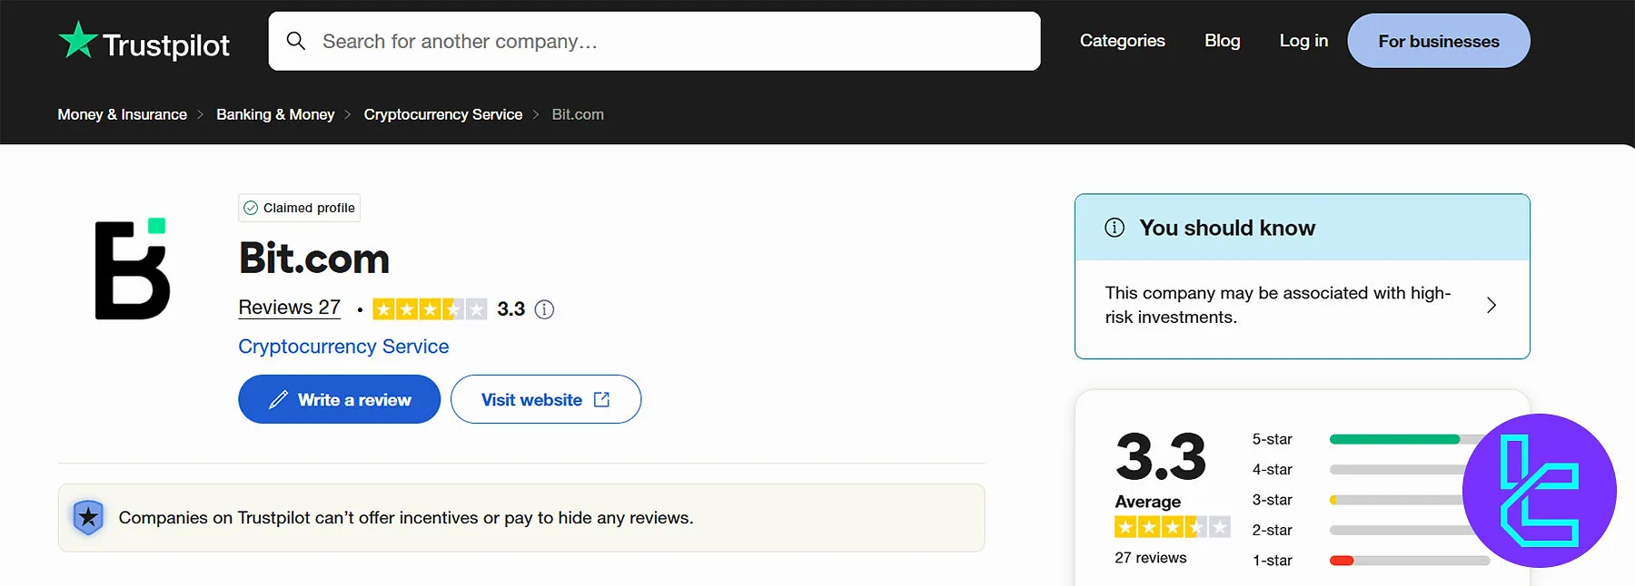Open the Log in page
The width and height of the screenshot is (1635, 586).
tap(1303, 41)
